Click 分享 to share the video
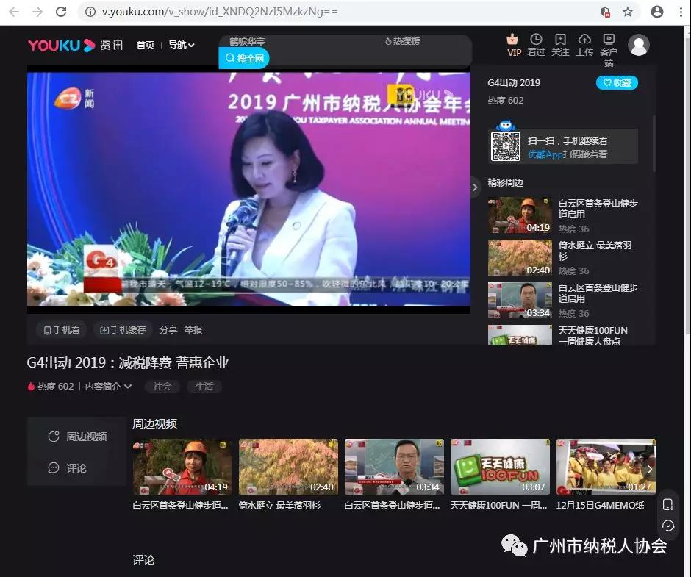The height and width of the screenshot is (577, 691). point(168,330)
